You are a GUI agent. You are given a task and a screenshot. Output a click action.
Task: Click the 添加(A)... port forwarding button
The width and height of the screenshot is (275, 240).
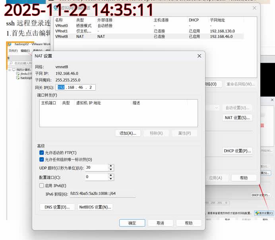128,133
